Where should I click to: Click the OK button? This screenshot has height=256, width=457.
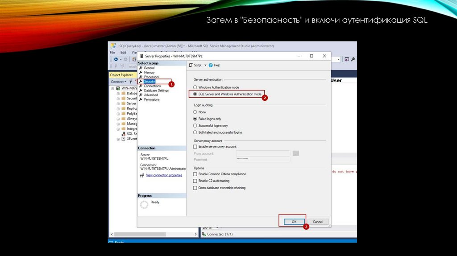click(x=294, y=222)
